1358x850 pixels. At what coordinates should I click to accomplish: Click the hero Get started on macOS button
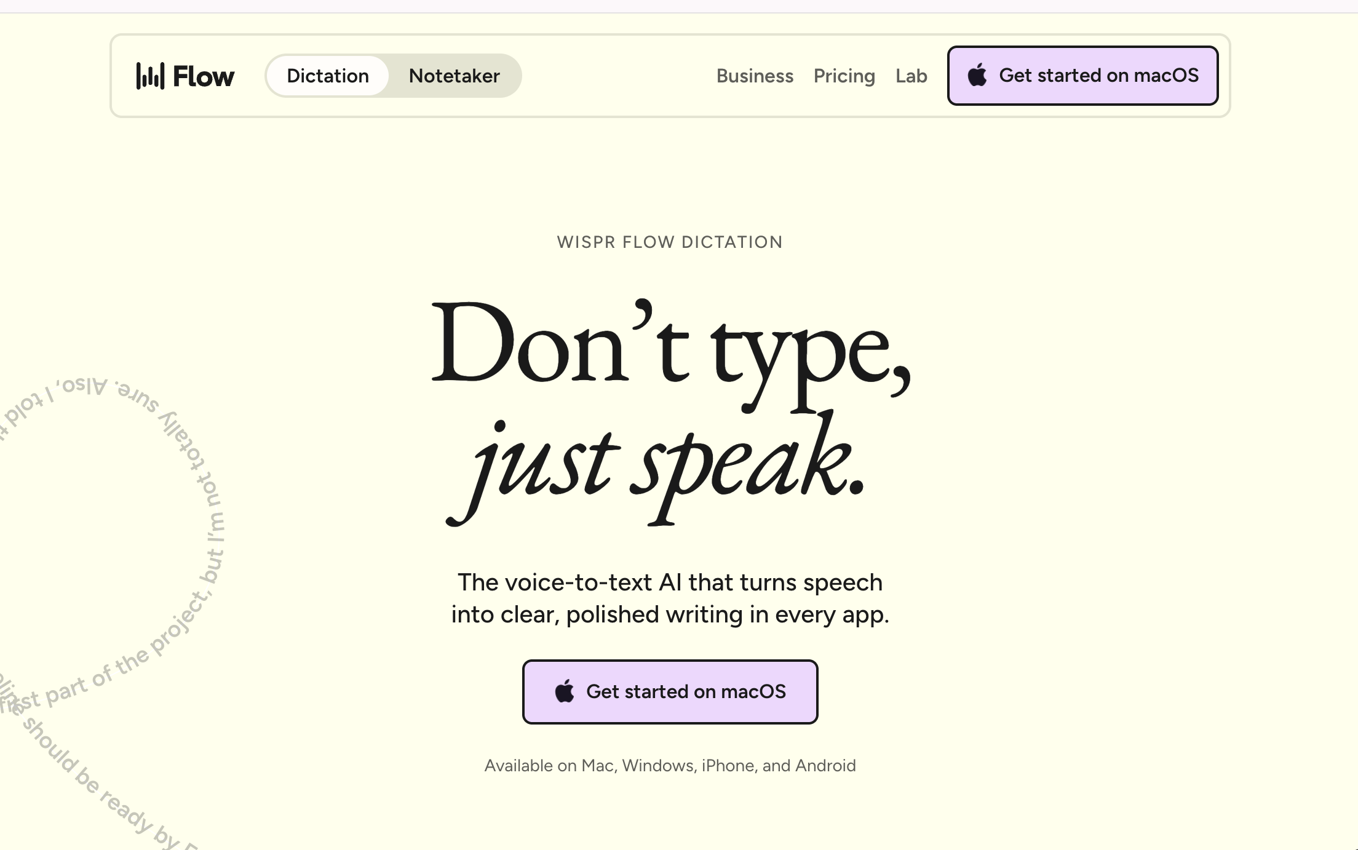point(670,692)
